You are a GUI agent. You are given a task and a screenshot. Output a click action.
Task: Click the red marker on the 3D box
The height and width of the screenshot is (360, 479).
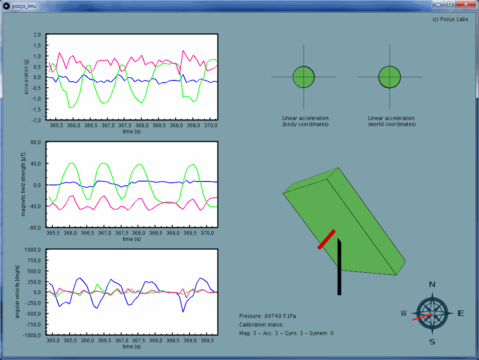tap(326, 240)
